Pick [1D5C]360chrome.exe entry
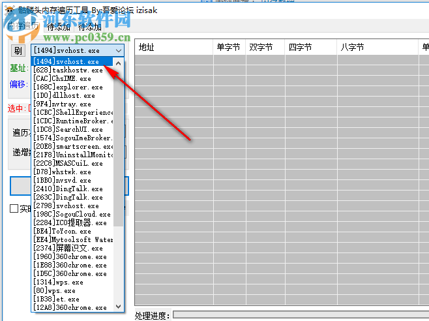 (x=72, y=274)
